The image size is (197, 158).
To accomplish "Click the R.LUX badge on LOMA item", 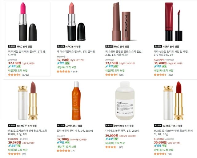I will click(61, 126).
